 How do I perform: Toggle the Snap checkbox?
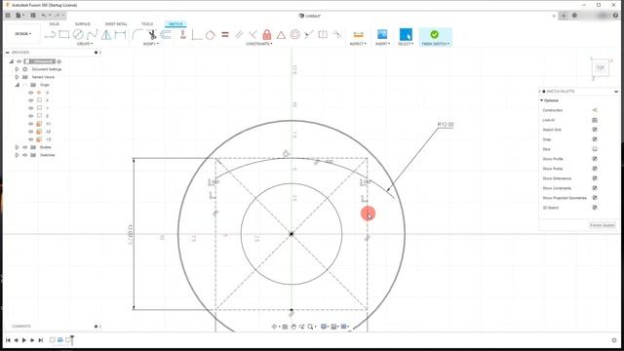595,139
